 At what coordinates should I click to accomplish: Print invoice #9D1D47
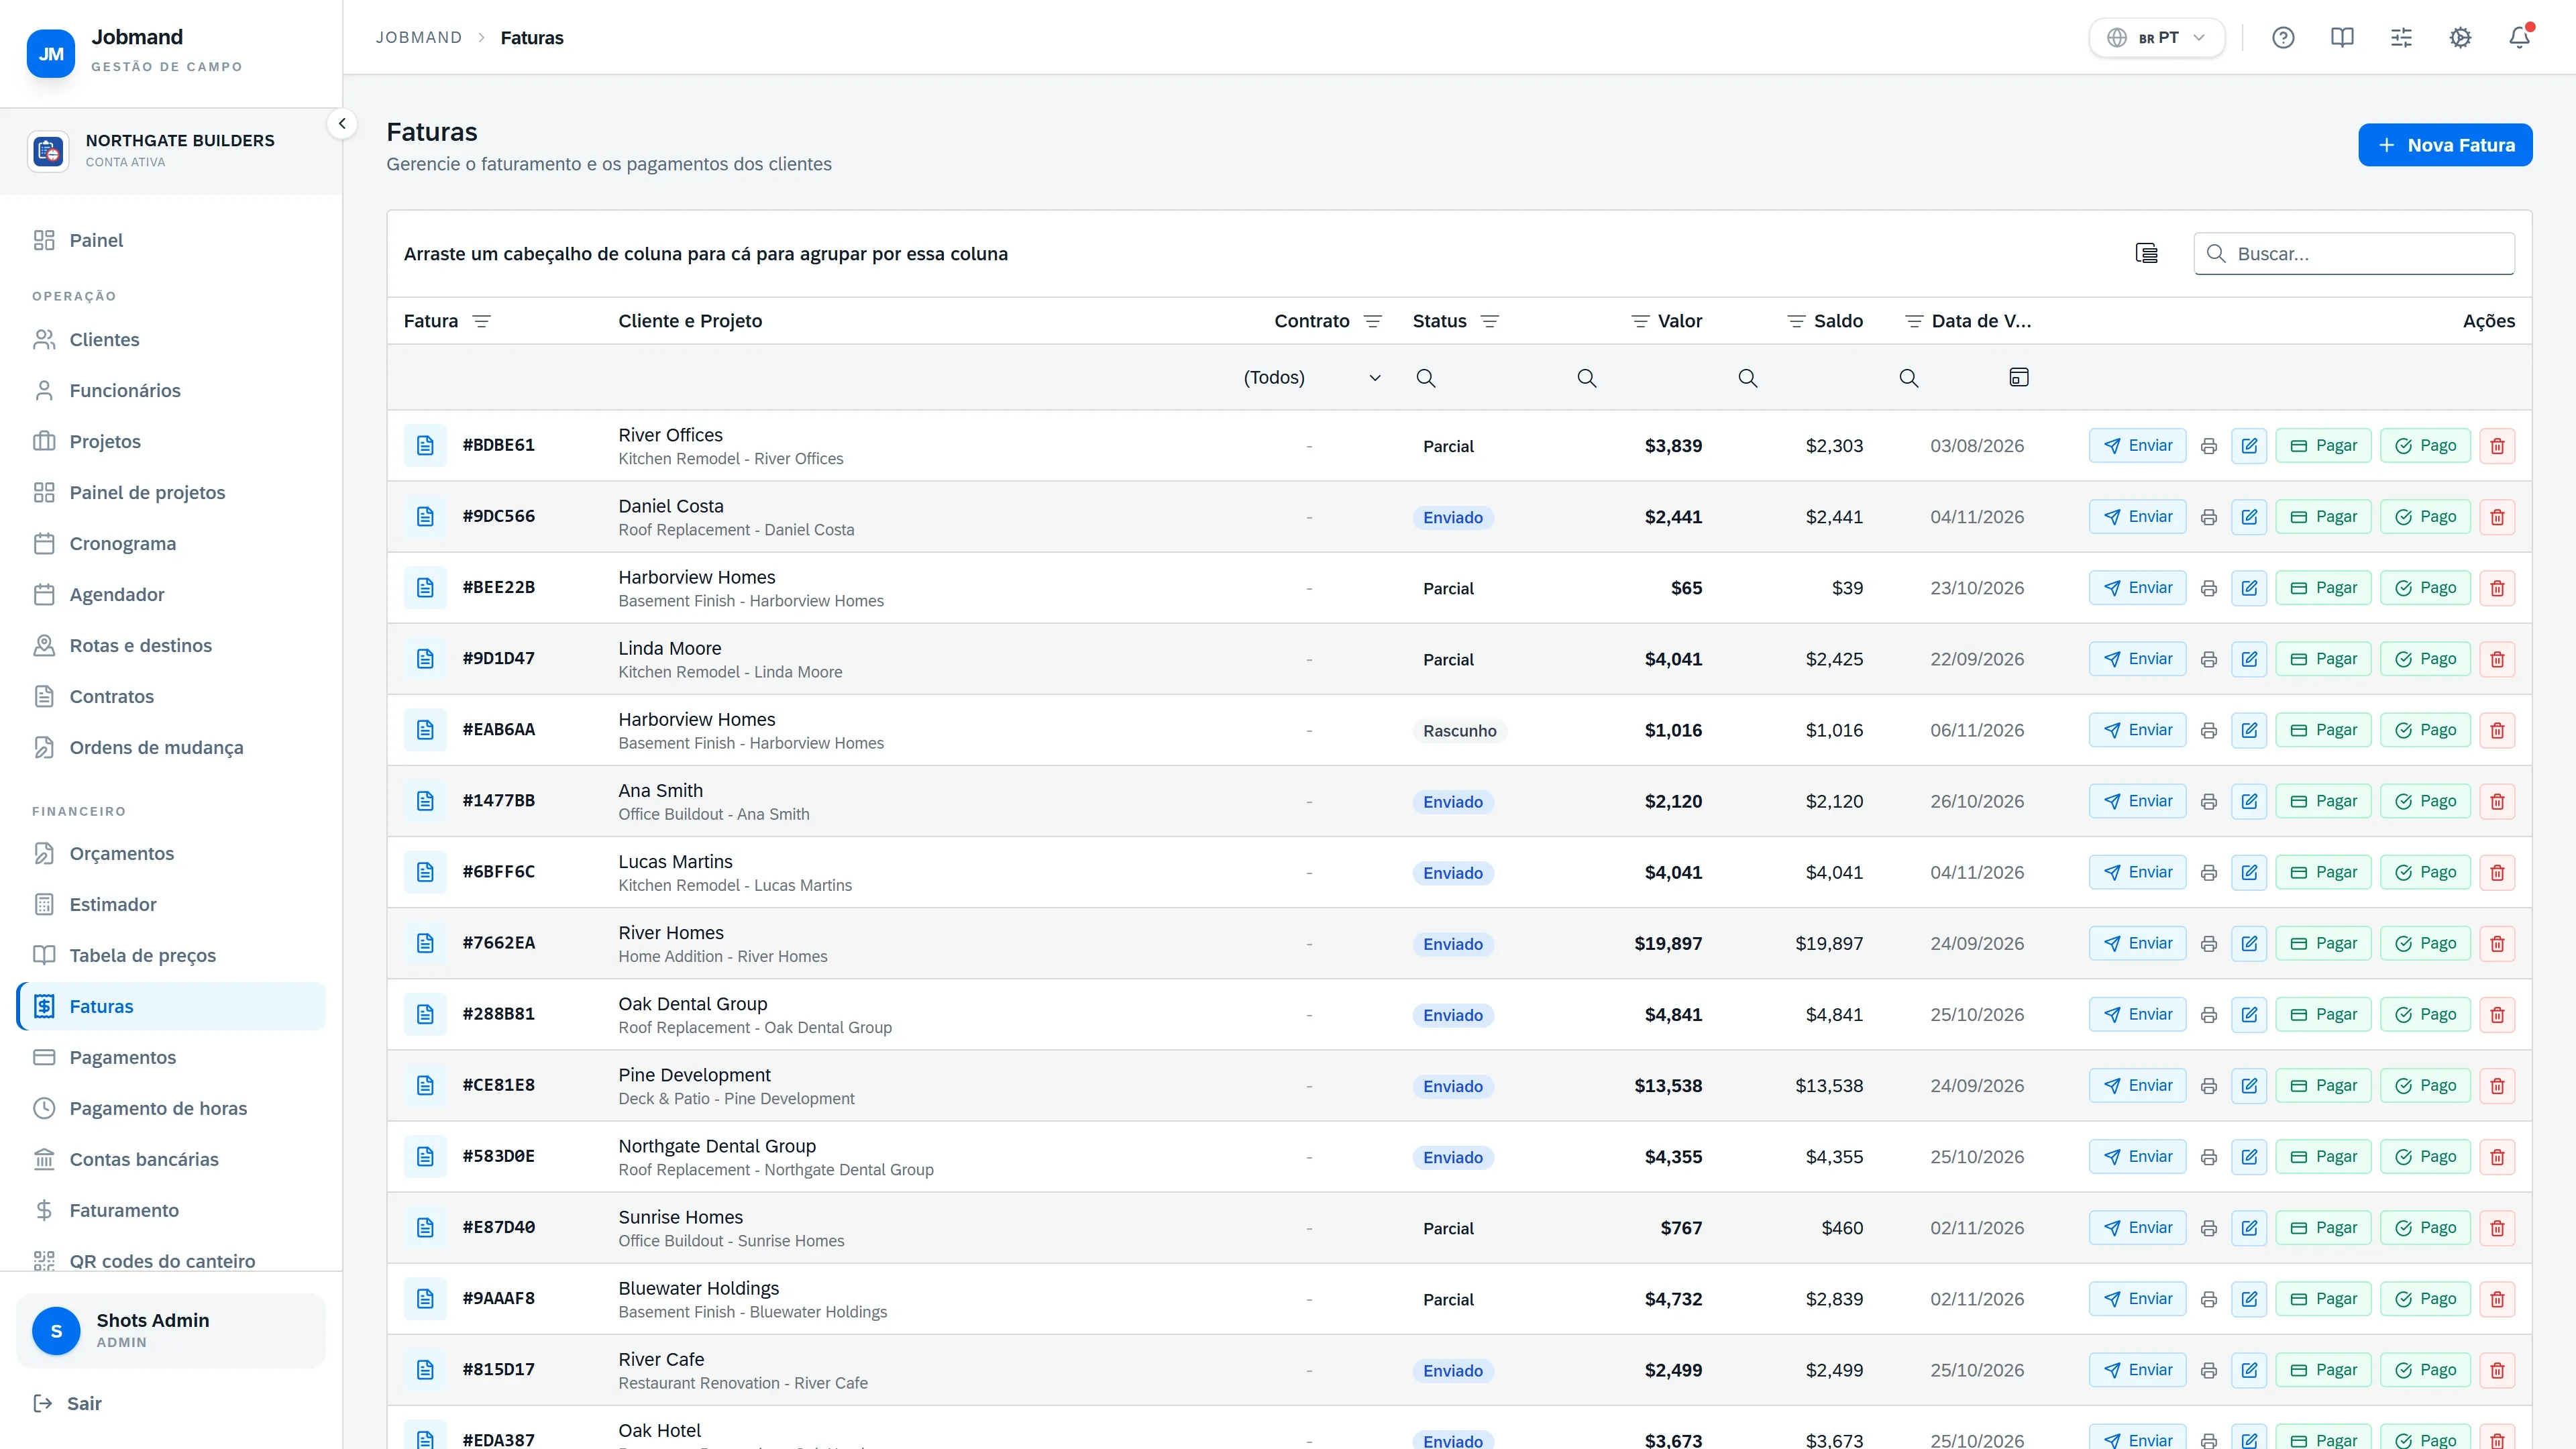point(2209,659)
